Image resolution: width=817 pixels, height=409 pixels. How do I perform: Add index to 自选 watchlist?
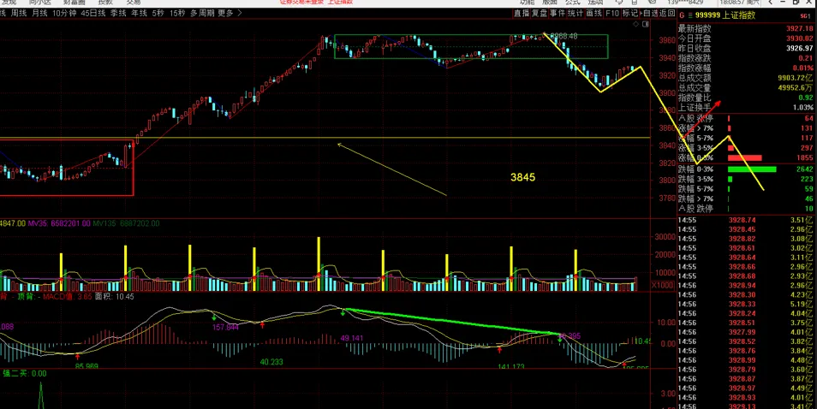pyautogui.click(x=649, y=13)
